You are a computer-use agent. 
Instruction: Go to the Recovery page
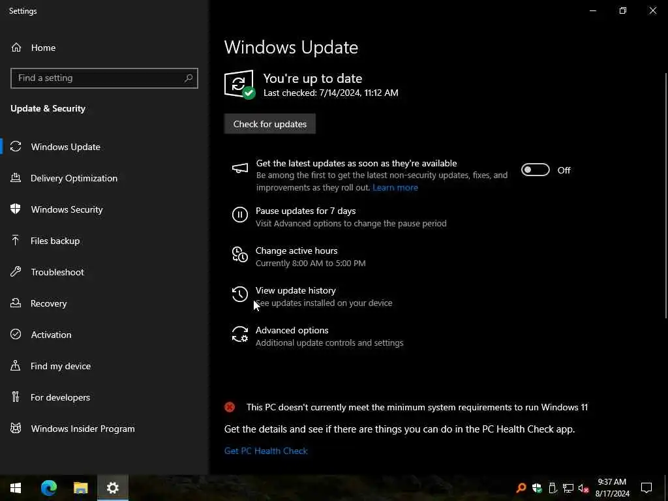point(104,303)
